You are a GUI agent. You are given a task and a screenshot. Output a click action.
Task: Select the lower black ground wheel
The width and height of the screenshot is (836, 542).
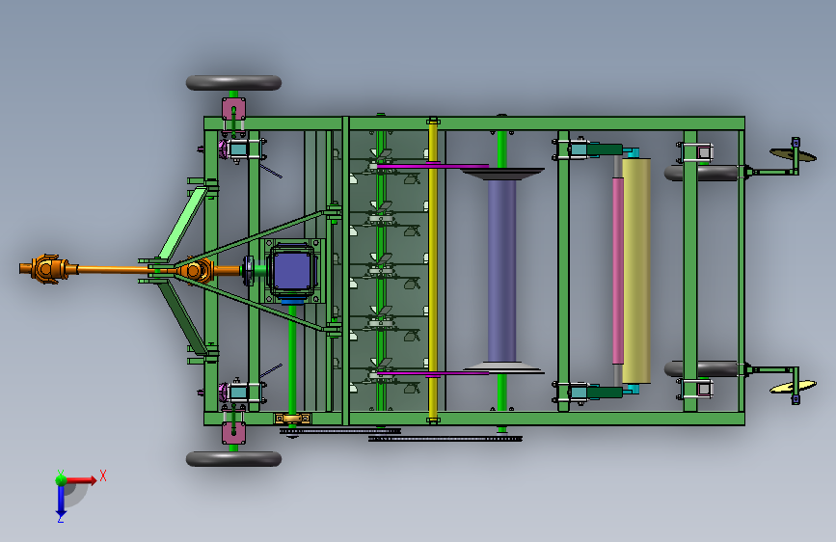pyautogui.click(x=233, y=459)
